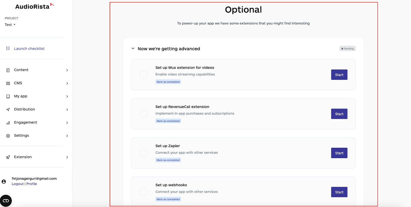Click the Distribution paper-plane icon
This screenshot has width=411, height=207.
(8, 109)
